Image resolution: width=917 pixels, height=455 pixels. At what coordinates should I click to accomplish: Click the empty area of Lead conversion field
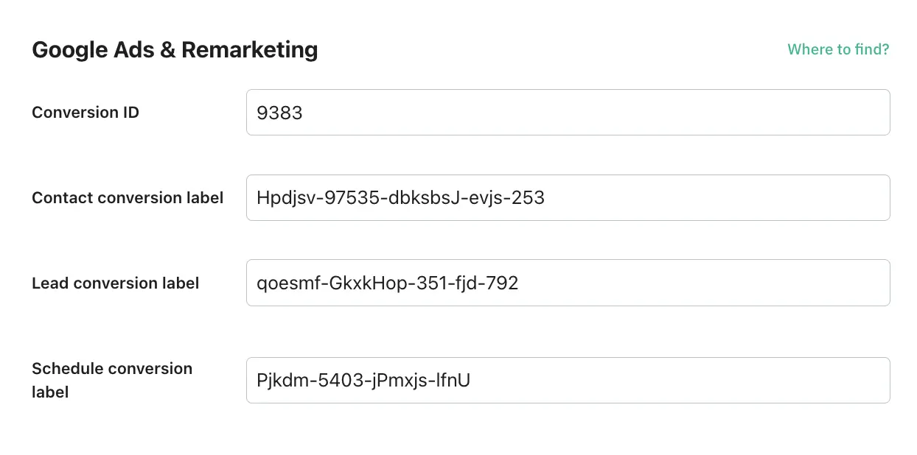(x=700, y=283)
